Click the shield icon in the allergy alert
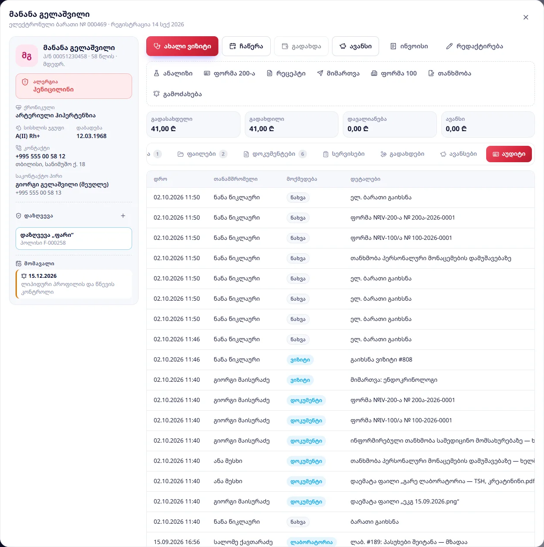The image size is (544, 547). pyautogui.click(x=25, y=82)
